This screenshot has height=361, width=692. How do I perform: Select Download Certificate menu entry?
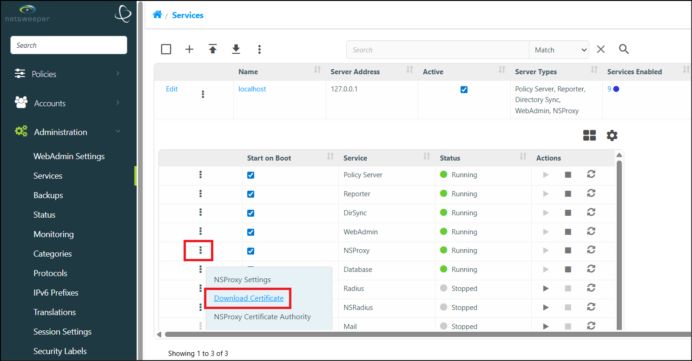click(x=249, y=298)
